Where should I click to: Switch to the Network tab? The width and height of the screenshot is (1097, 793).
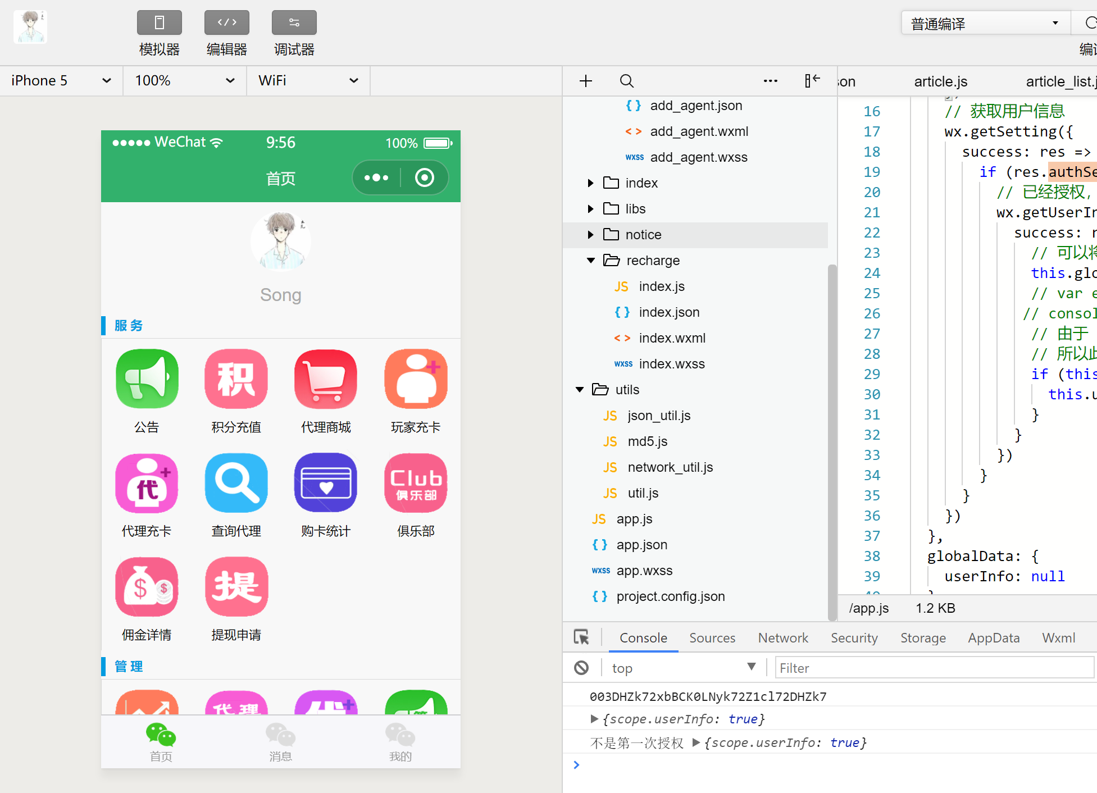pyautogui.click(x=782, y=638)
